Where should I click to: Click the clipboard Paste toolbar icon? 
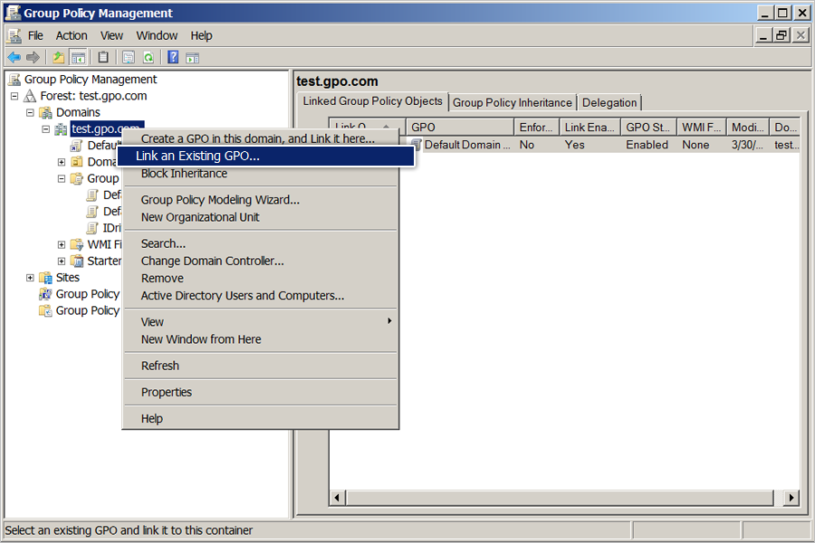point(103,57)
